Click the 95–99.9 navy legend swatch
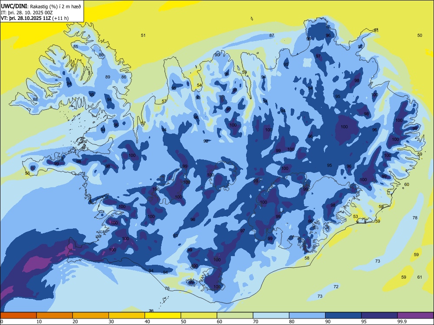 coord(379,315)
